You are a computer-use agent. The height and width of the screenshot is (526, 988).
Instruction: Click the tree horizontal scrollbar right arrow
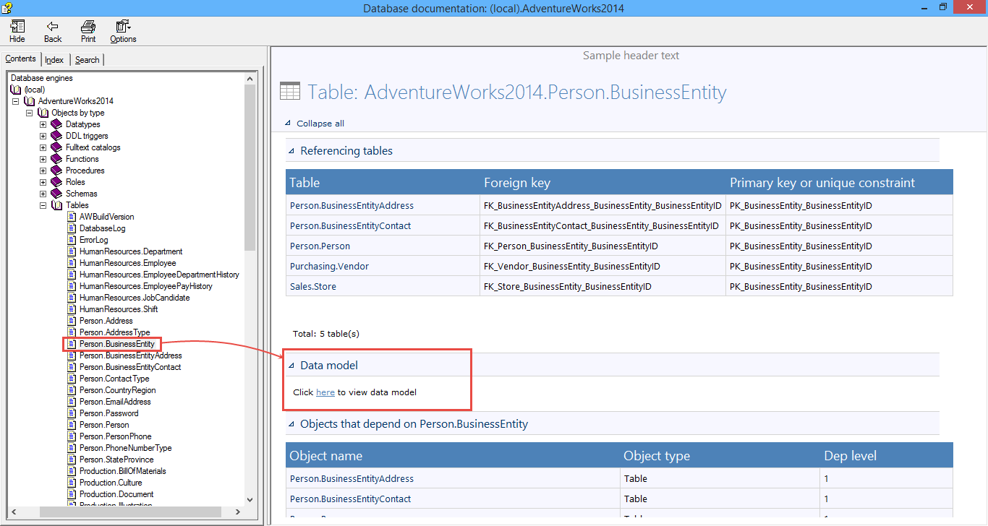(238, 512)
